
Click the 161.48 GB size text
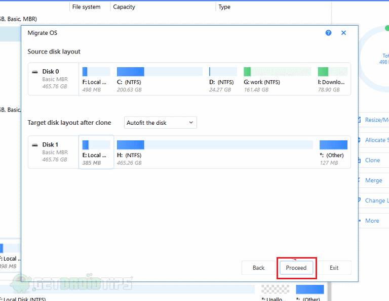pos(256,90)
